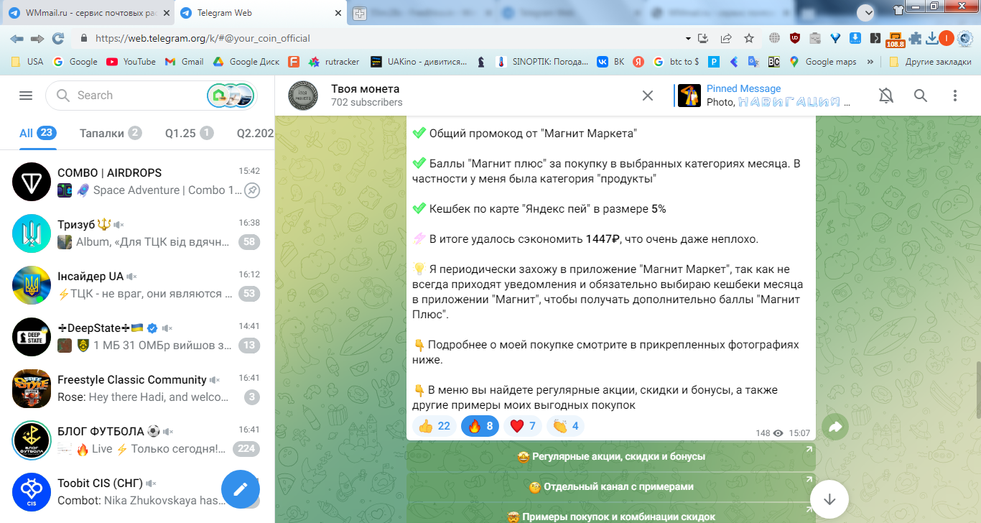Open the COMBO | AIRDROPS chat
This screenshot has height=523, width=981.
click(137, 182)
